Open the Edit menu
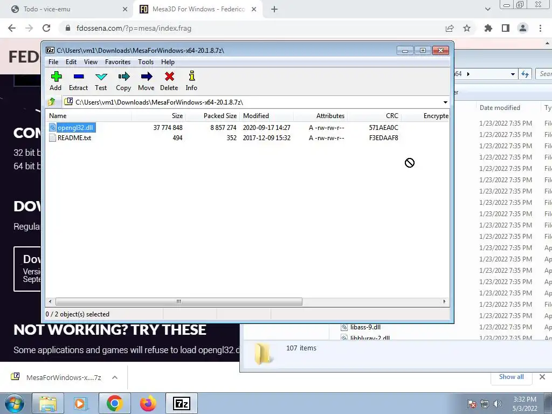The image size is (552, 414). (71, 62)
